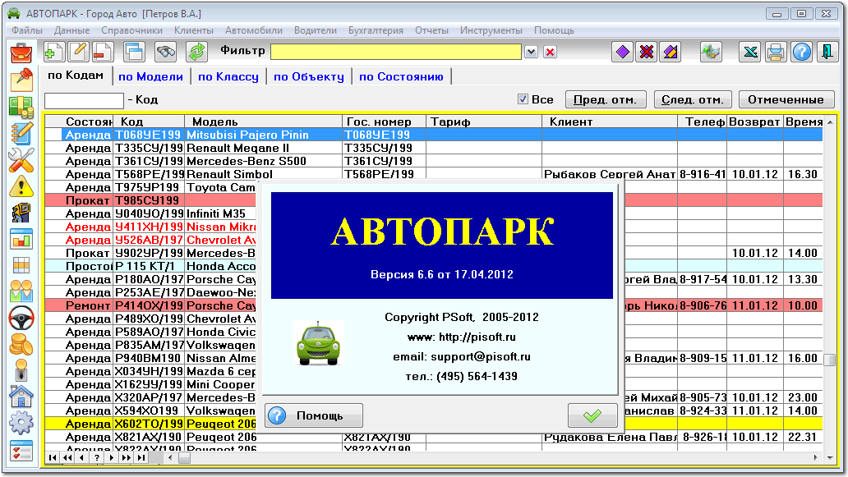
Task: Open settings with the gear icon in sidebar
Action: tap(21, 423)
